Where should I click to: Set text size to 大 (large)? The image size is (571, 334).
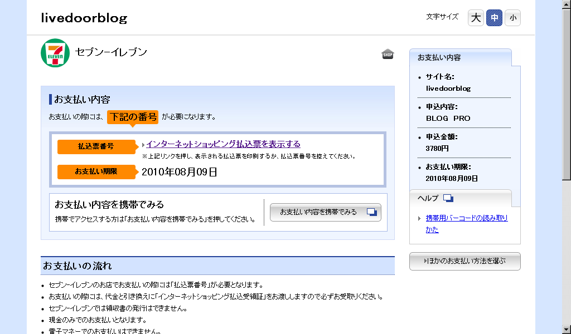[476, 18]
